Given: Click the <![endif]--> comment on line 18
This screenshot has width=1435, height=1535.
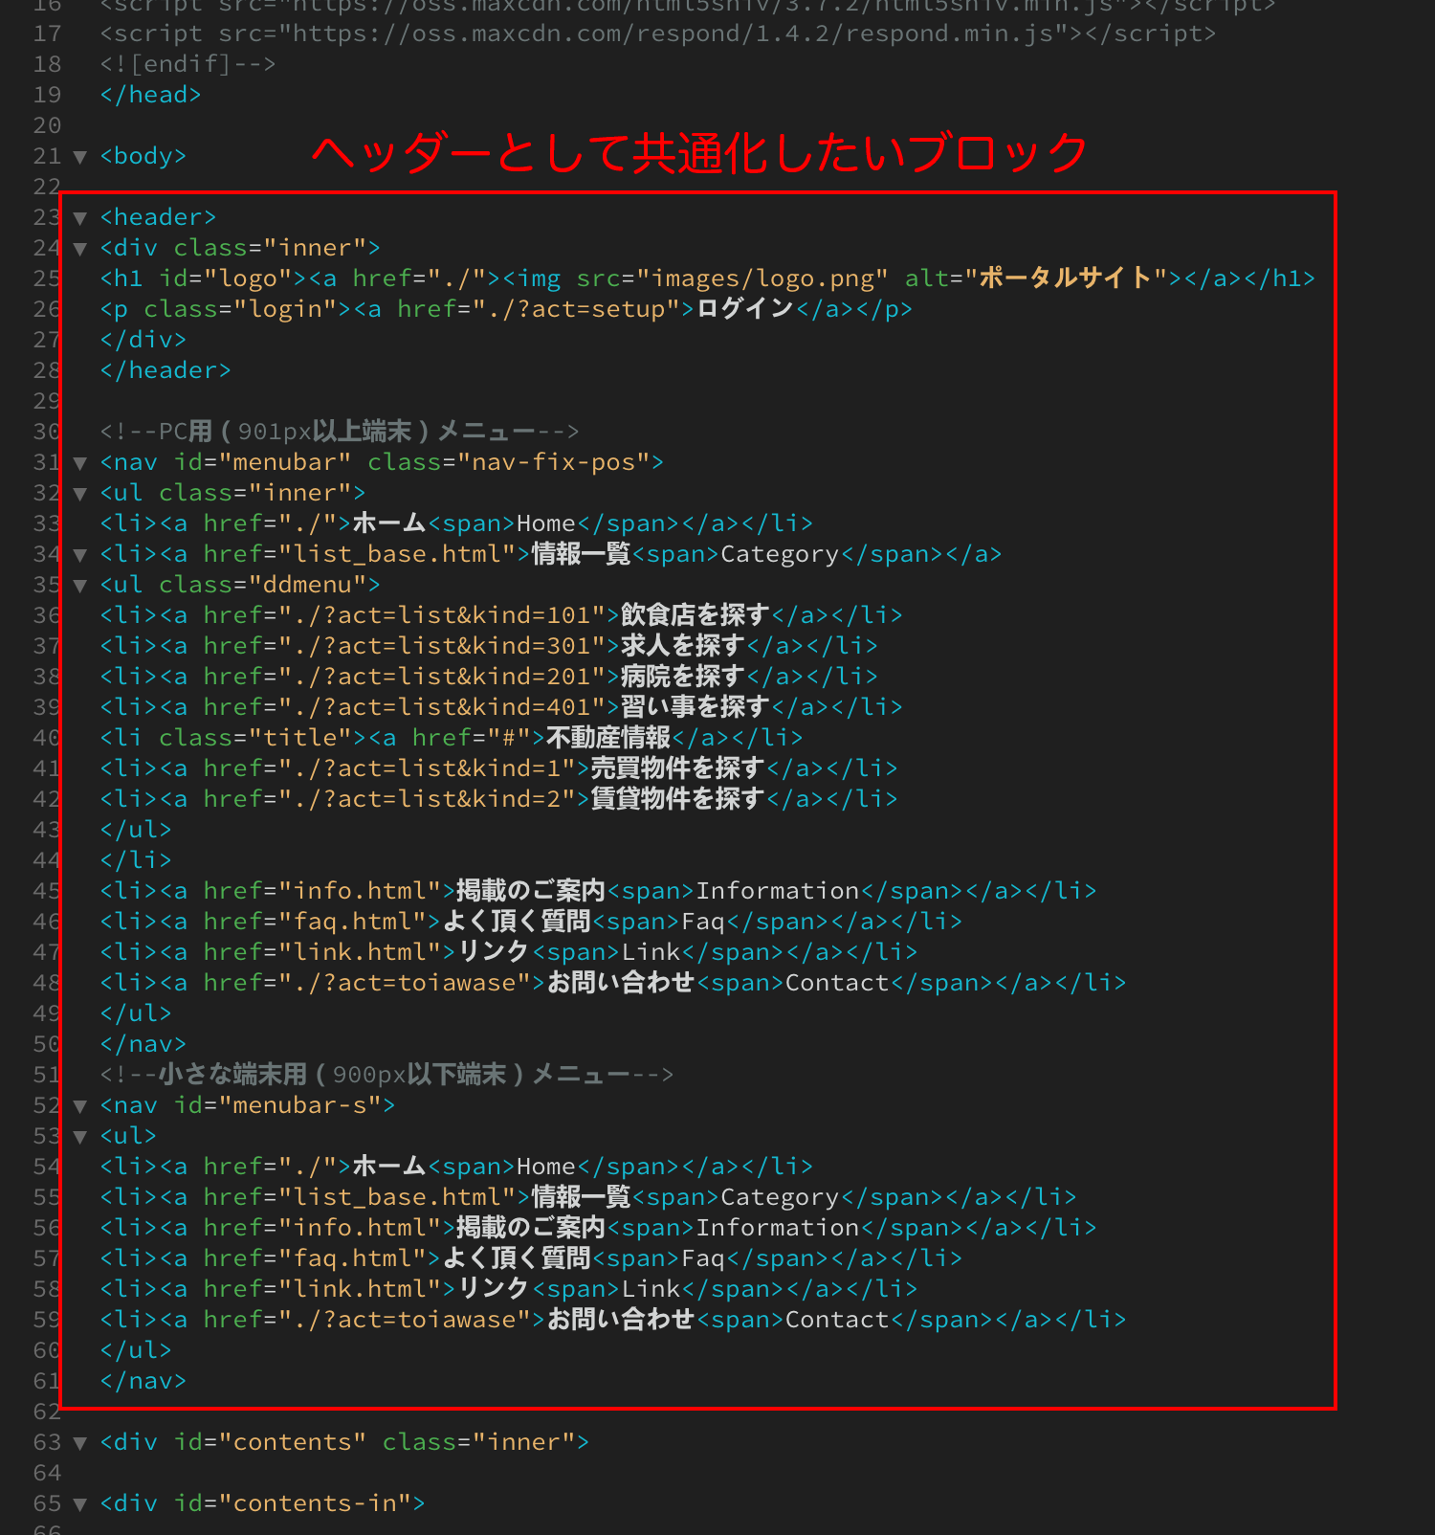Looking at the screenshot, I should pos(188,64).
